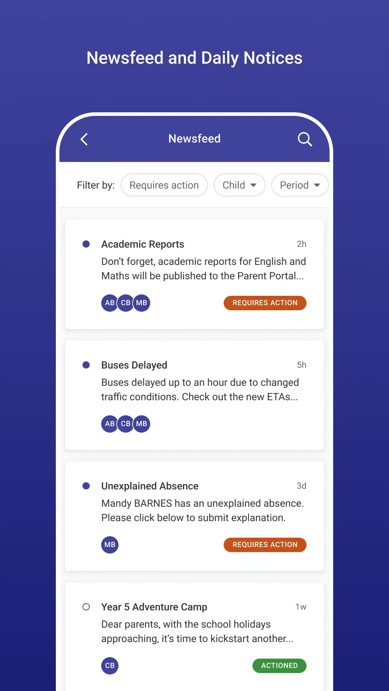
Task: Select CB avatar on Year 5 Adventure Camp
Action: [110, 666]
